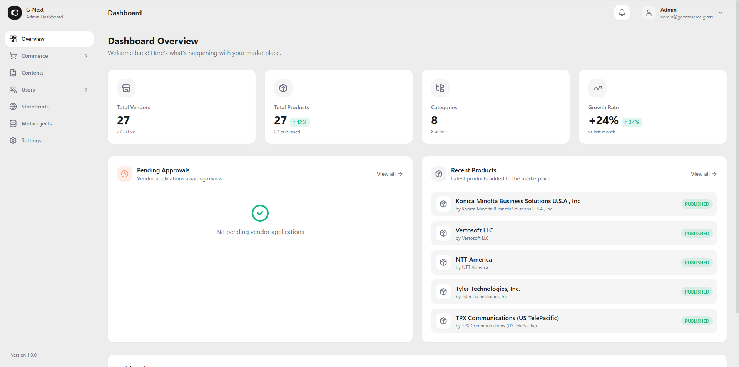Screen dimensions: 739x367
Task: Click the 'vs last month' text
Action: tap(602, 132)
